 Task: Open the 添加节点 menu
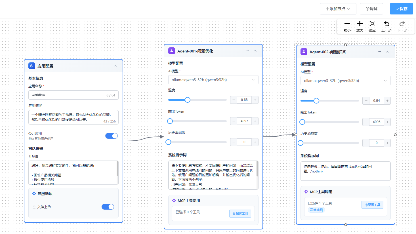[338, 9]
